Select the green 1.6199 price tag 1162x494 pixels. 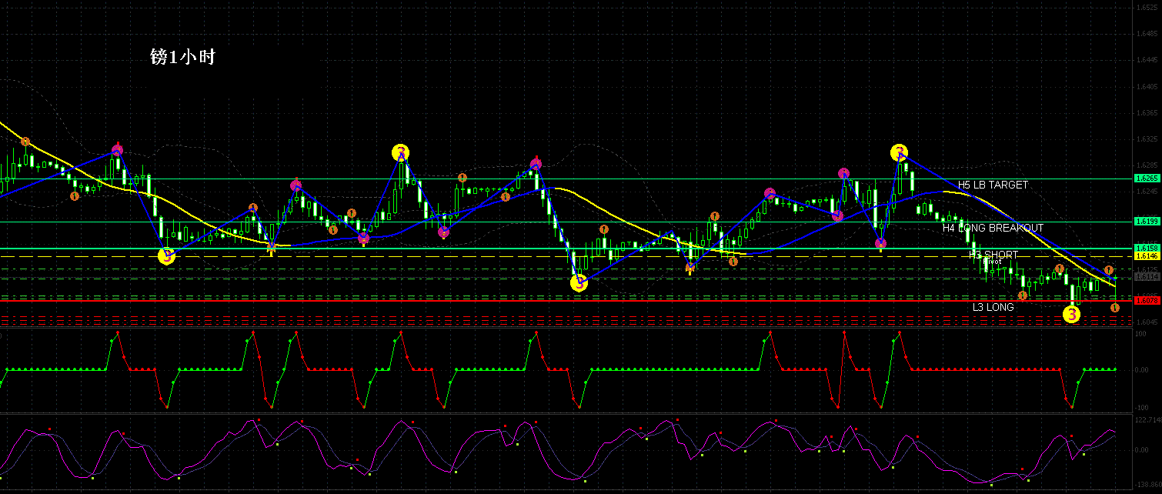pos(1147,221)
